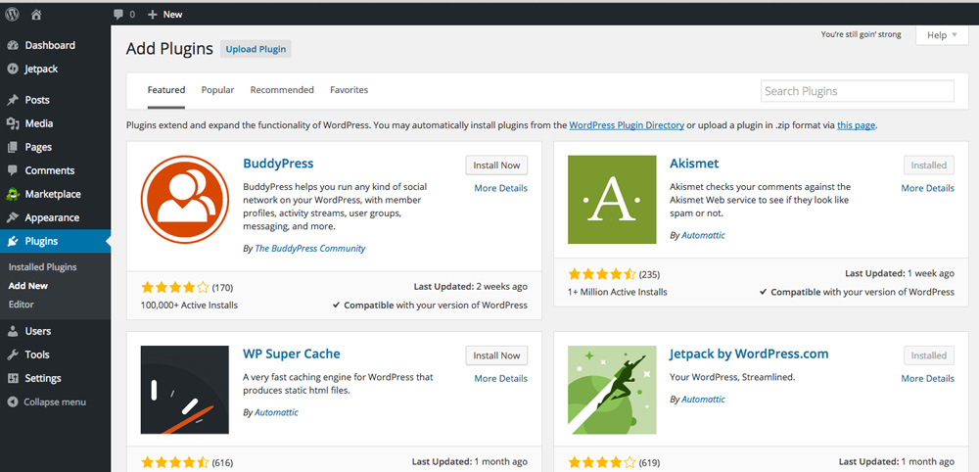Open the Jetpack by WordPress.com title
The width and height of the screenshot is (979, 472).
[749, 354]
